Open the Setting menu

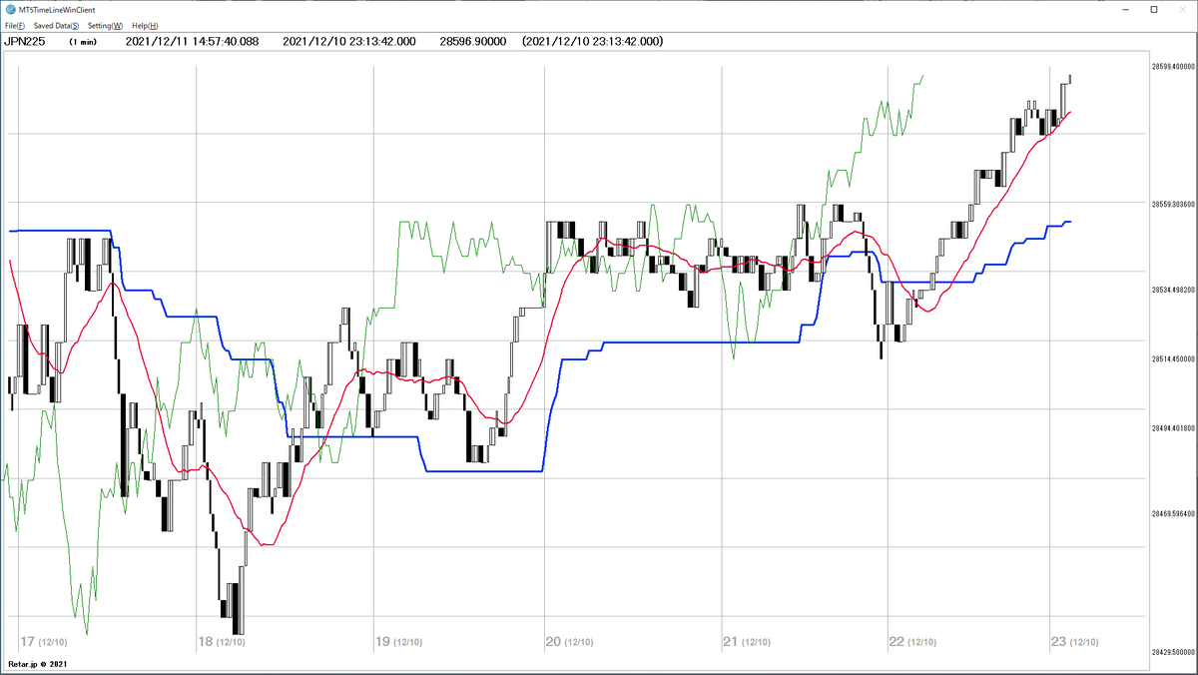tap(106, 25)
